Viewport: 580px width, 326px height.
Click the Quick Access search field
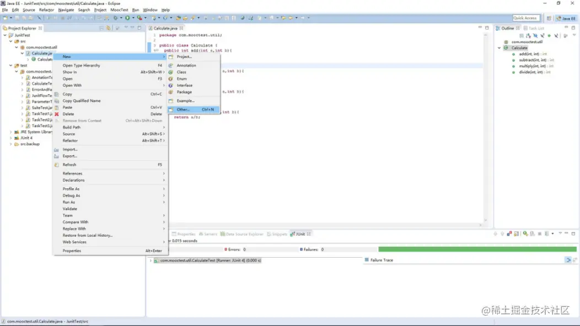point(526,18)
